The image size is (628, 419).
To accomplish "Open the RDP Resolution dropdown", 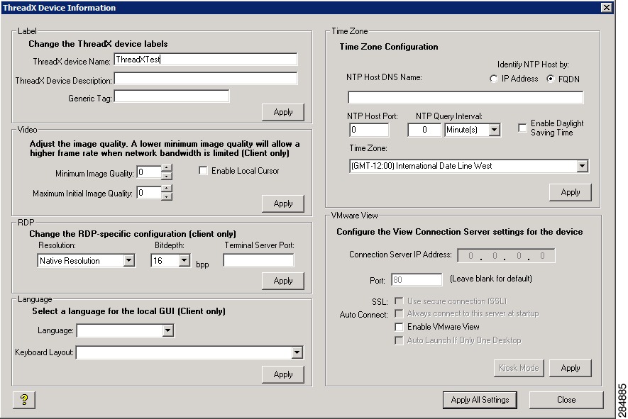I will coord(128,260).
